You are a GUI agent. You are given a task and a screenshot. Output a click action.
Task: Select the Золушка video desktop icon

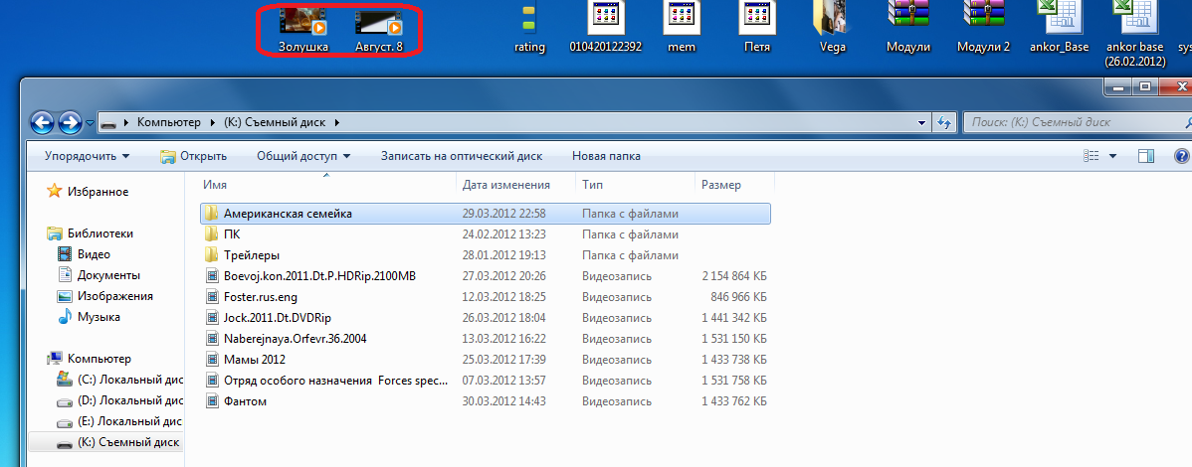point(303,29)
